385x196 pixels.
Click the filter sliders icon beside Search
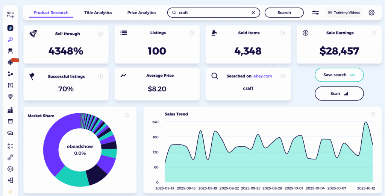(315, 12)
